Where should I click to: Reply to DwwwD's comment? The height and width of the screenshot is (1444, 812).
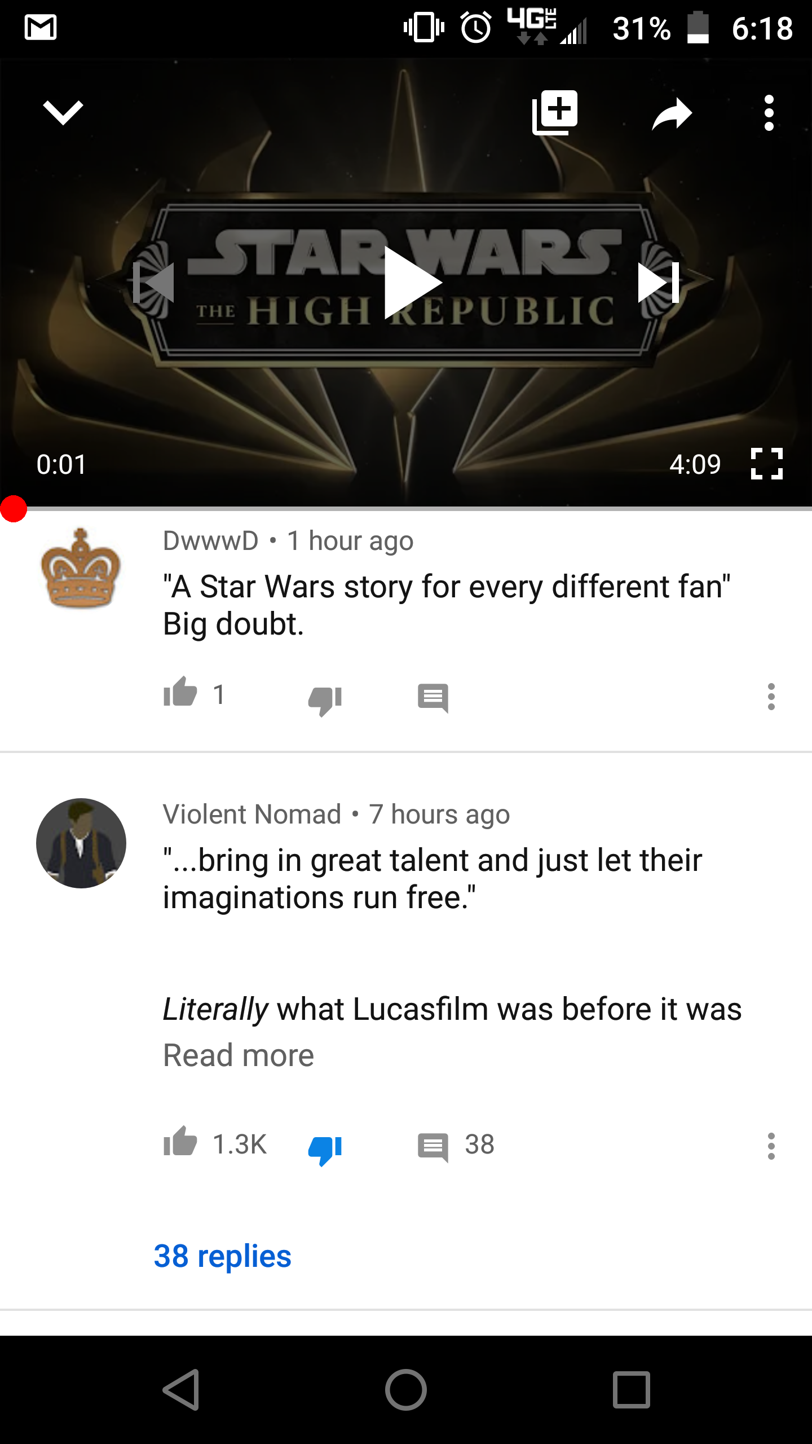click(x=433, y=698)
